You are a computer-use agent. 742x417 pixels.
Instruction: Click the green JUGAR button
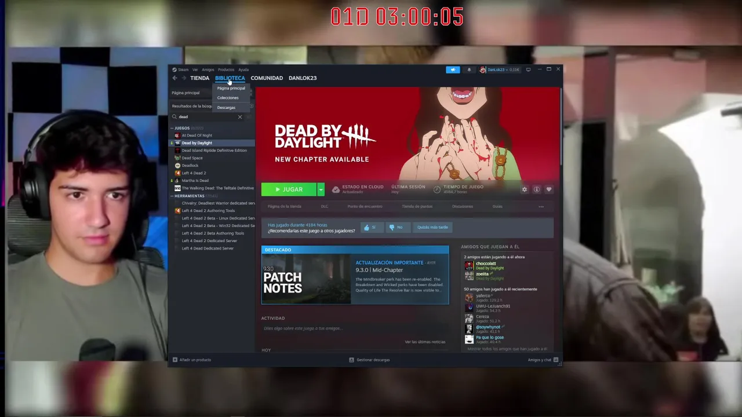click(289, 189)
